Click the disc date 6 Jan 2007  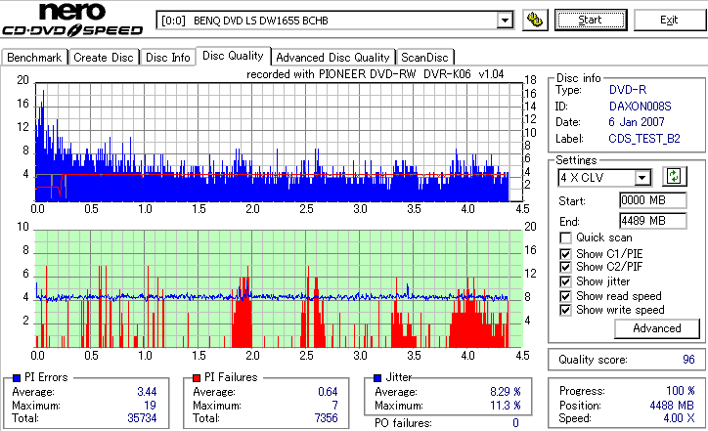point(637,122)
